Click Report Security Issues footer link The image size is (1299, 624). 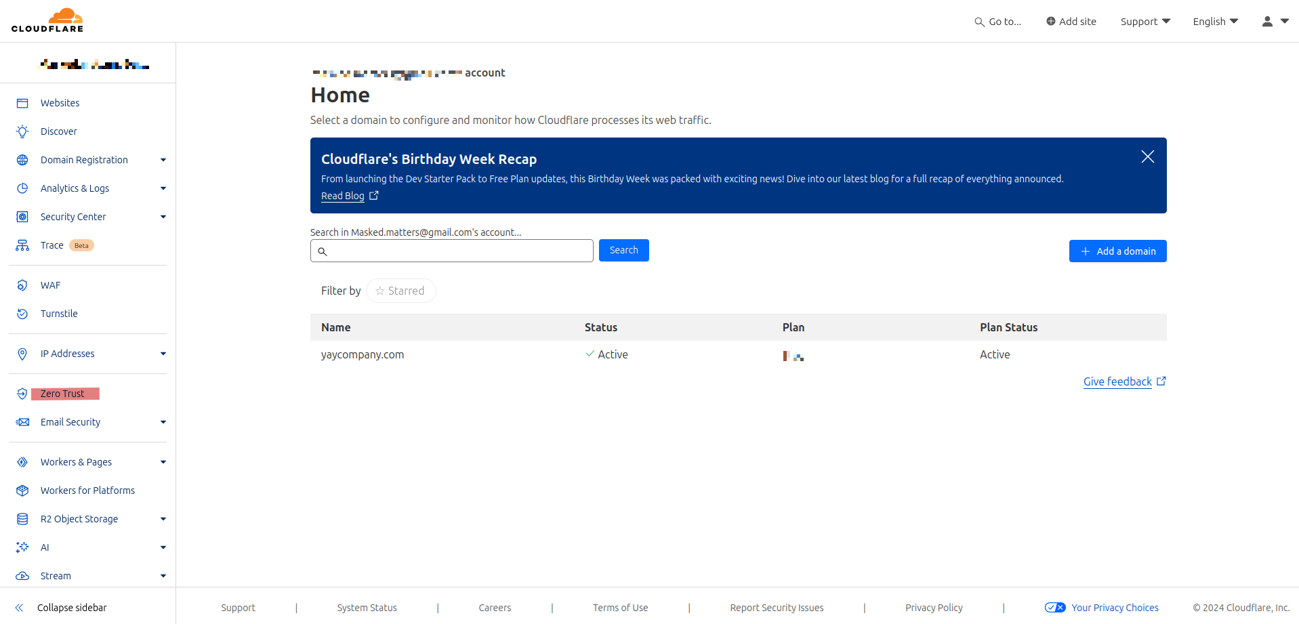(x=777, y=608)
